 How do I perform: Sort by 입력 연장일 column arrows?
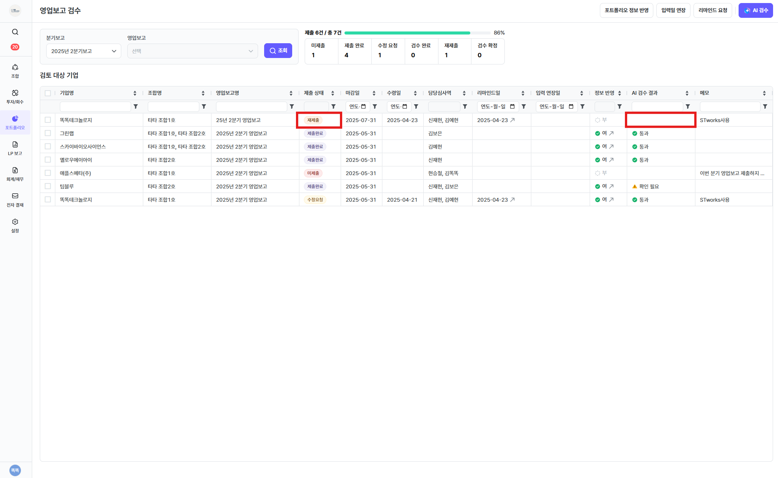tap(582, 93)
